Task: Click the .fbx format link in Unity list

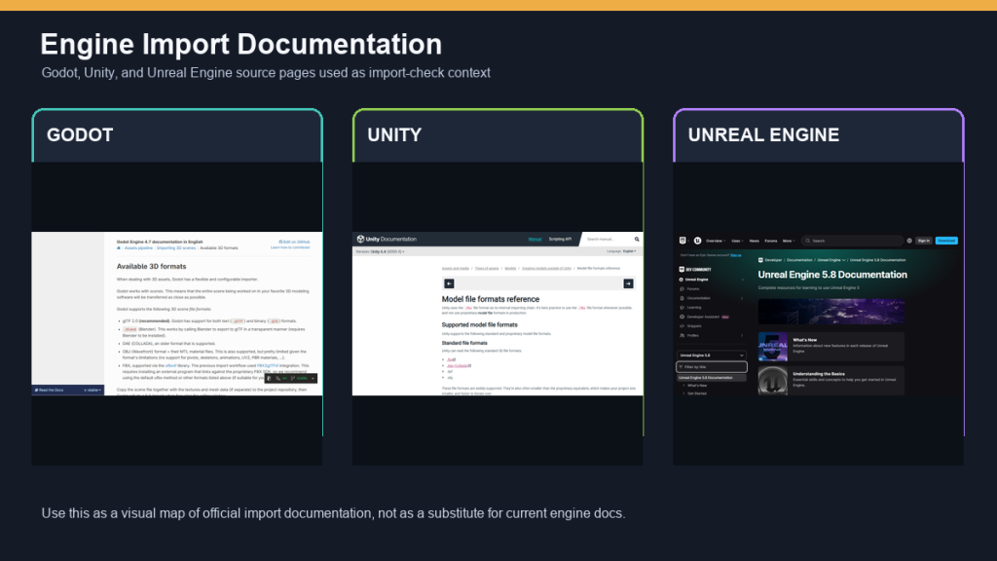Action: pyautogui.click(x=451, y=359)
